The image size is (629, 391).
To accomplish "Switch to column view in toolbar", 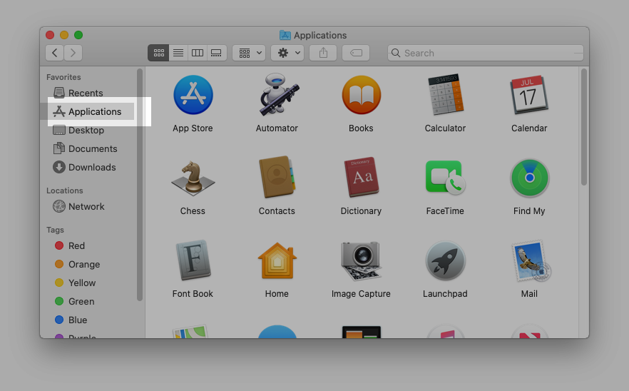I will coord(198,53).
